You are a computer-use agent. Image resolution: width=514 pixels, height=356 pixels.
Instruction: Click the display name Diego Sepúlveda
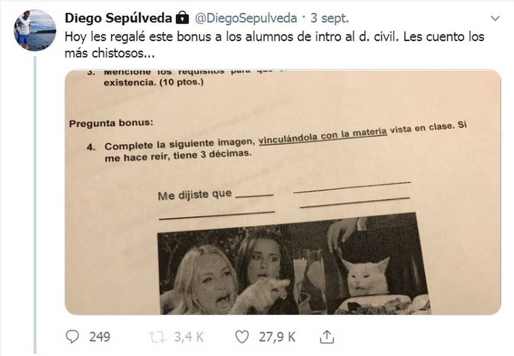click(x=118, y=18)
